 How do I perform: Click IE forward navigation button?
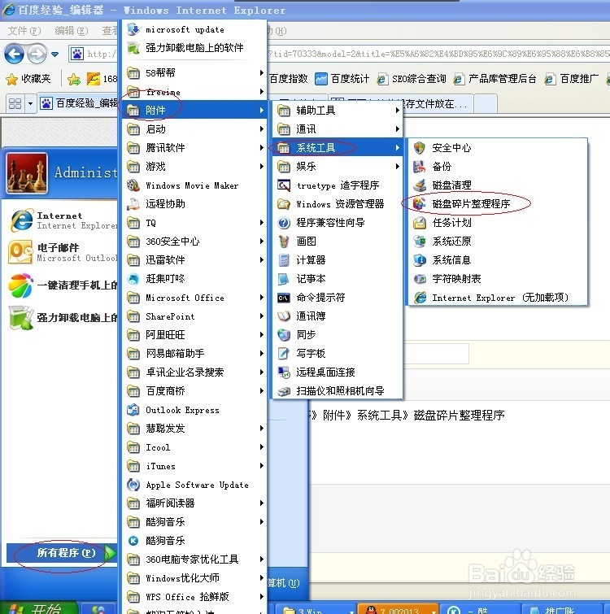click(37, 54)
